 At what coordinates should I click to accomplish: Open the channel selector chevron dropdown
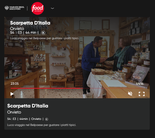tap(52, 8)
